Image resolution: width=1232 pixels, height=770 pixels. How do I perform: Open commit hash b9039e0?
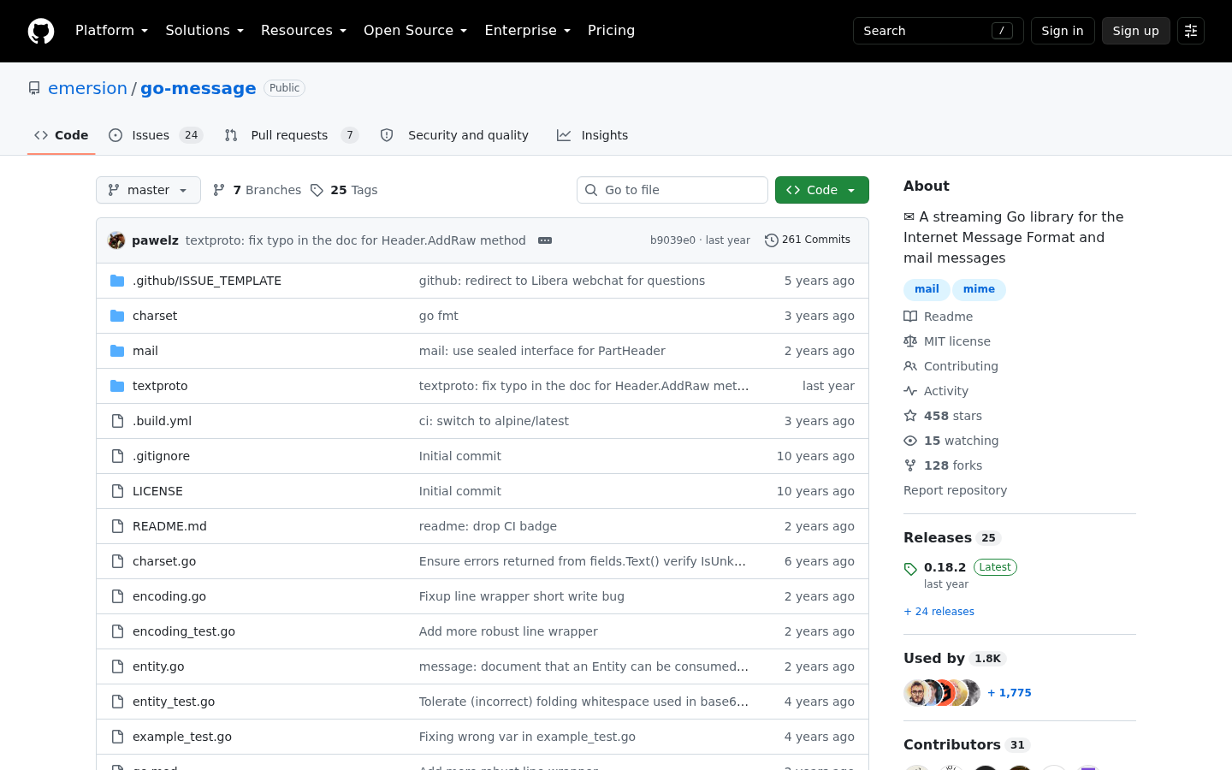click(672, 240)
